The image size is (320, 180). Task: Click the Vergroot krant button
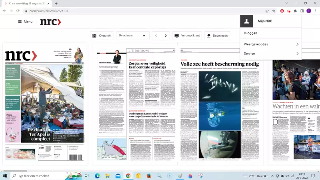coord(187,36)
